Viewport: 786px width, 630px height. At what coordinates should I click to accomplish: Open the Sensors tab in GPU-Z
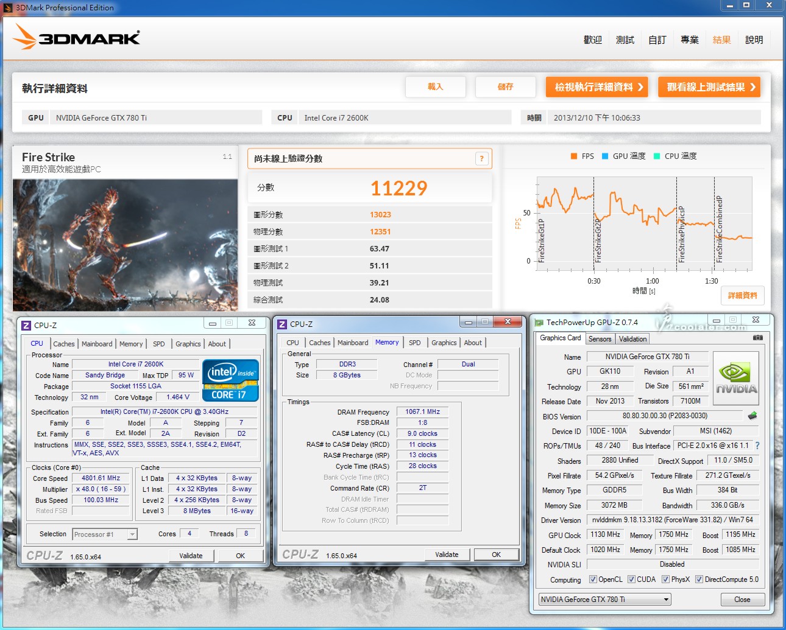[600, 339]
